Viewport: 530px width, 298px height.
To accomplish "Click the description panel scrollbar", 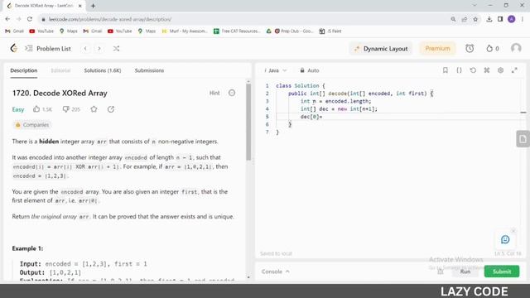I will [248, 122].
